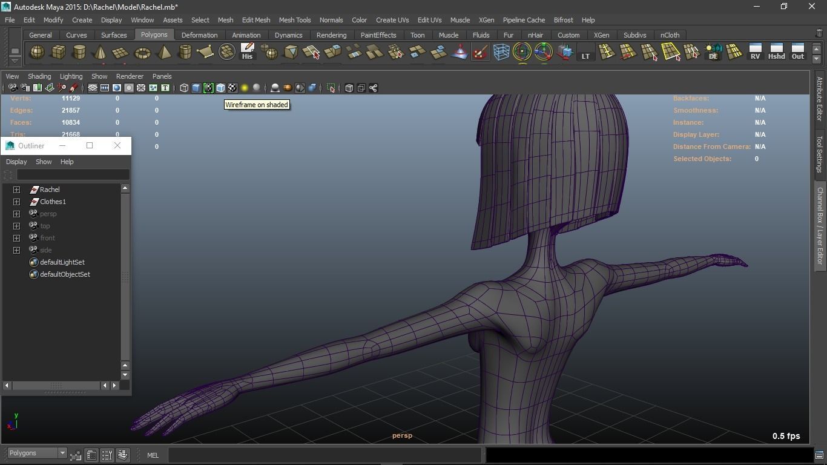827x465 pixels.
Task: Create a polygon cube from the shelf
Action: [x=58, y=53]
